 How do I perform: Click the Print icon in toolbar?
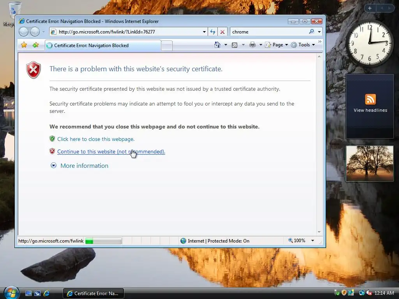tap(252, 45)
